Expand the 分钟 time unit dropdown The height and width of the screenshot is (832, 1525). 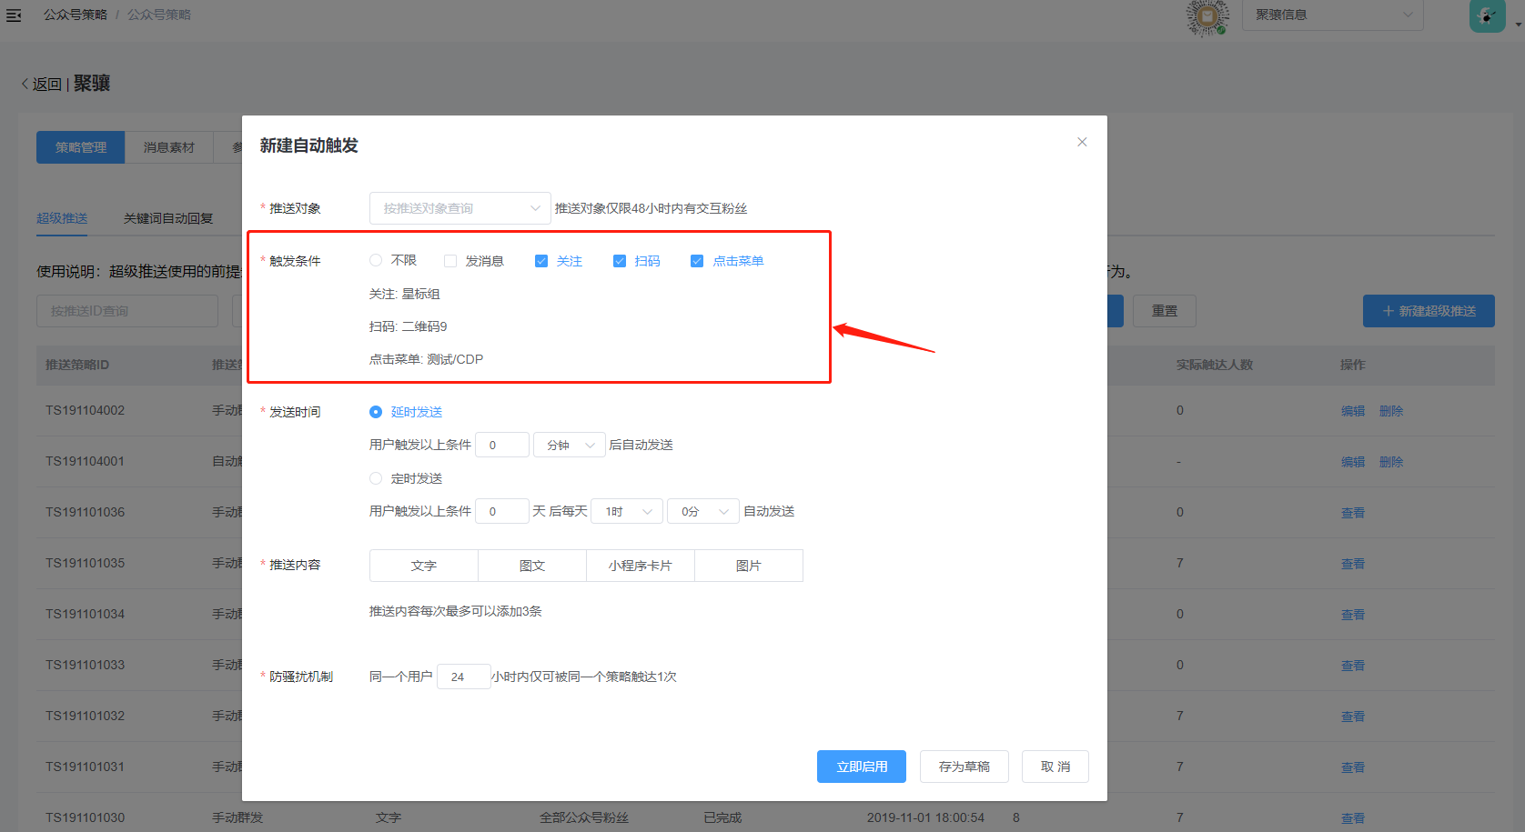pyautogui.click(x=569, y=445)
